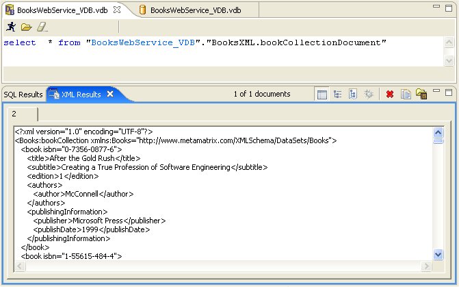This screenshot has width=459, height=287.
Task: Click the XML vertical scrollbar thumb
Action: [438, 141]
